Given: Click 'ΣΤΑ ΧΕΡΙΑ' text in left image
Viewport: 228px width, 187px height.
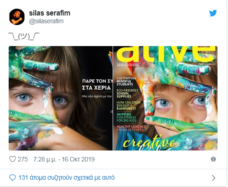Looking at the screenshot, I should [x=97, y=88].
